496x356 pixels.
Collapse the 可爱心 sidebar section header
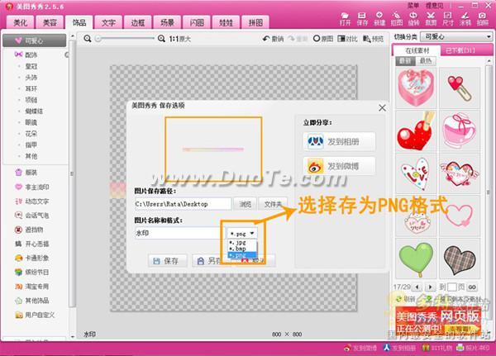point(36,40)
